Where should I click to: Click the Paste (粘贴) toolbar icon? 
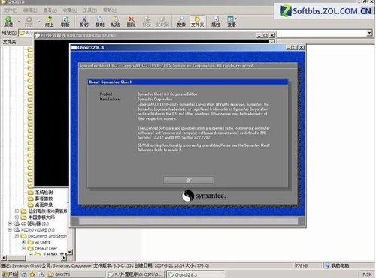coord(115,22)
